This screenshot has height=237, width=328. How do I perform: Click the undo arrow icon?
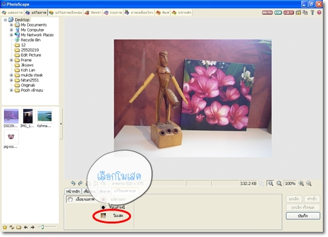click(73, 183)
